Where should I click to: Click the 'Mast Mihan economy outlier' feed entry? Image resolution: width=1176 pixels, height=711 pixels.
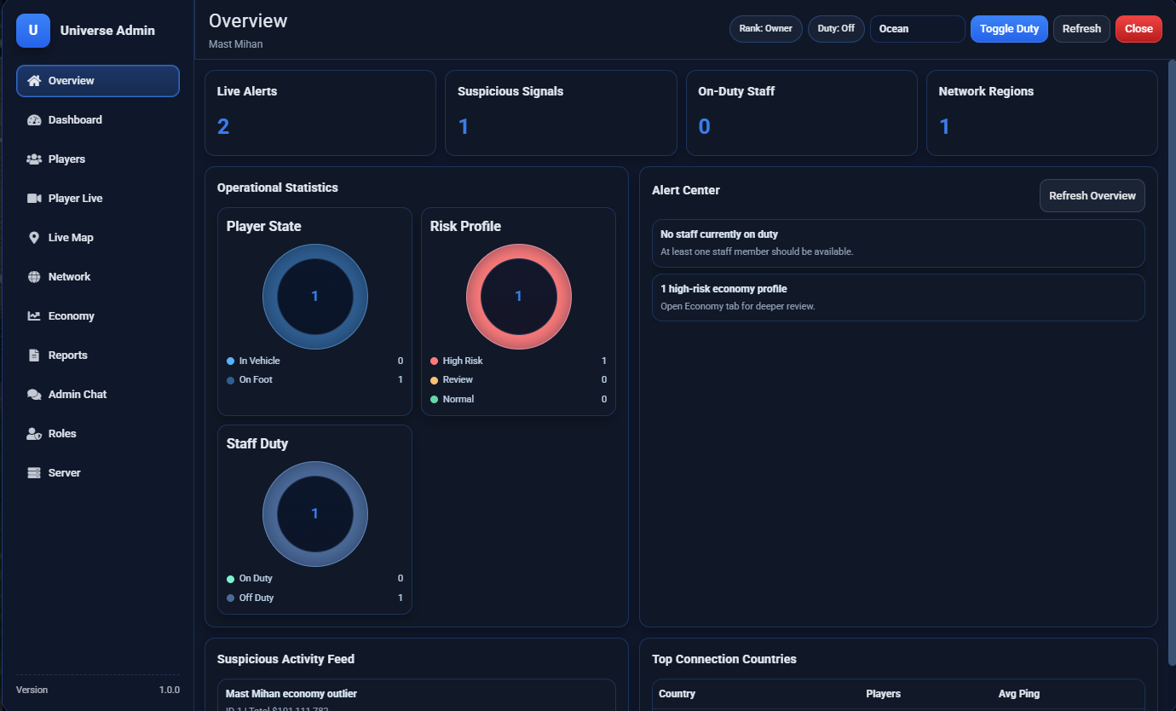(416, 695)
